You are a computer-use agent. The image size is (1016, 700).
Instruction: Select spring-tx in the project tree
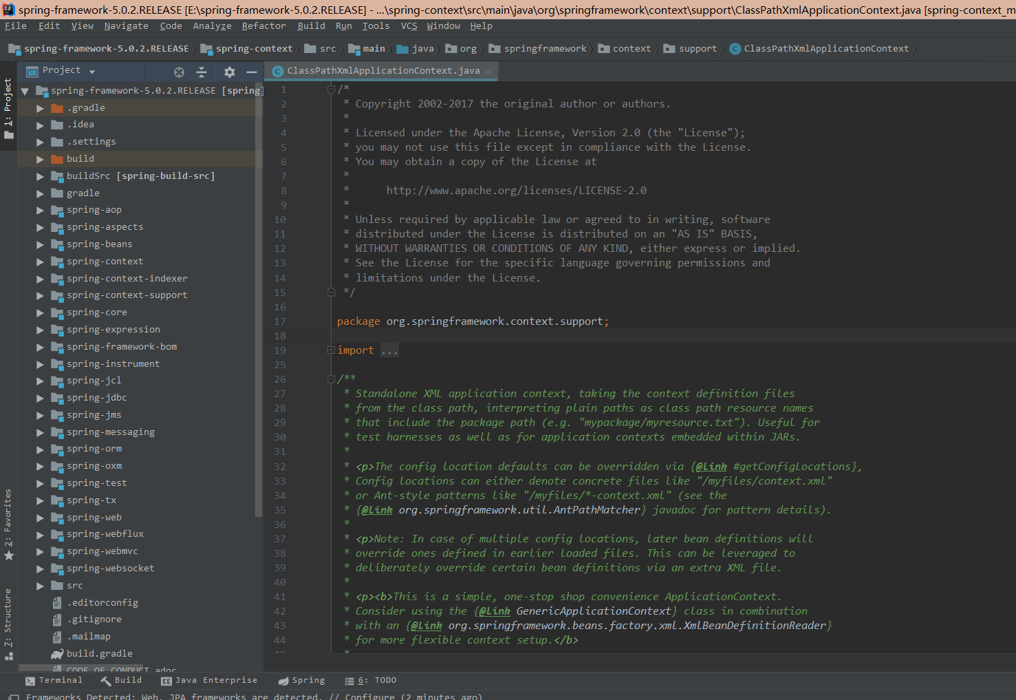(91, 500)
